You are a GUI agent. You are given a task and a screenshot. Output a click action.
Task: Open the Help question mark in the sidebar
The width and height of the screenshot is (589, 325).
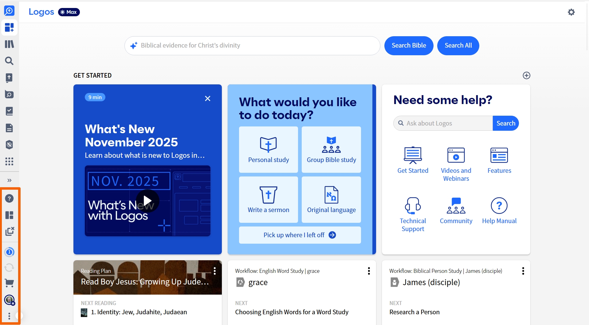[x=9, y=199]
